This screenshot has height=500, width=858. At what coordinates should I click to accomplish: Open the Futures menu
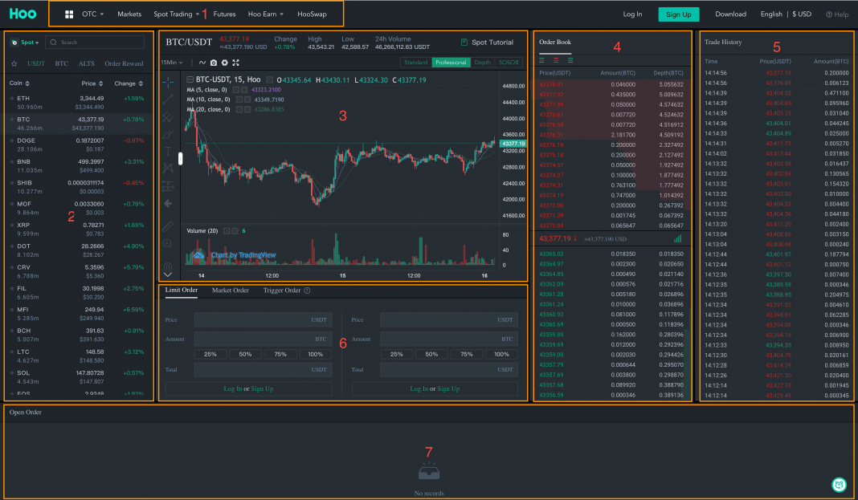(x=224, y=14)
